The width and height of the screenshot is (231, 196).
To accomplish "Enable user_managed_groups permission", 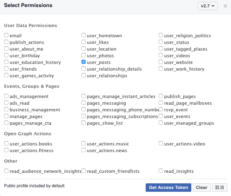I will [161, 123].
